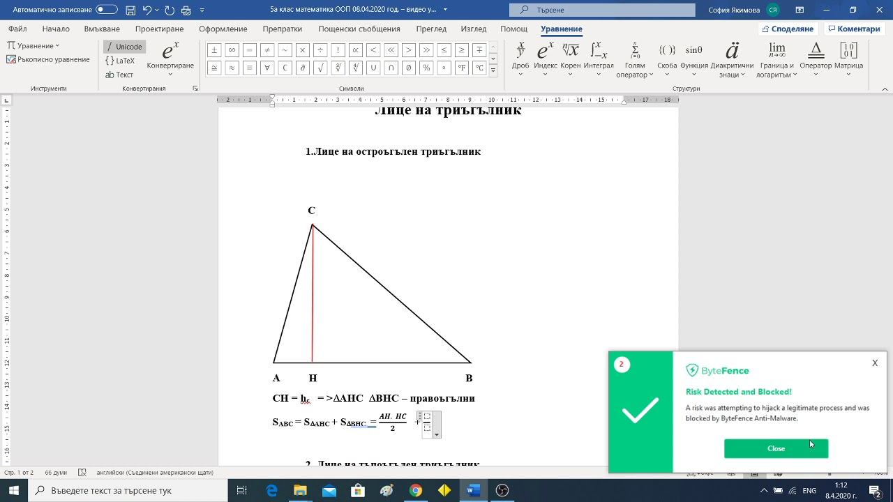This screenshot has height=502, width=893.
Task: Click the Save icon in title bar
Action: pos(130,10)
